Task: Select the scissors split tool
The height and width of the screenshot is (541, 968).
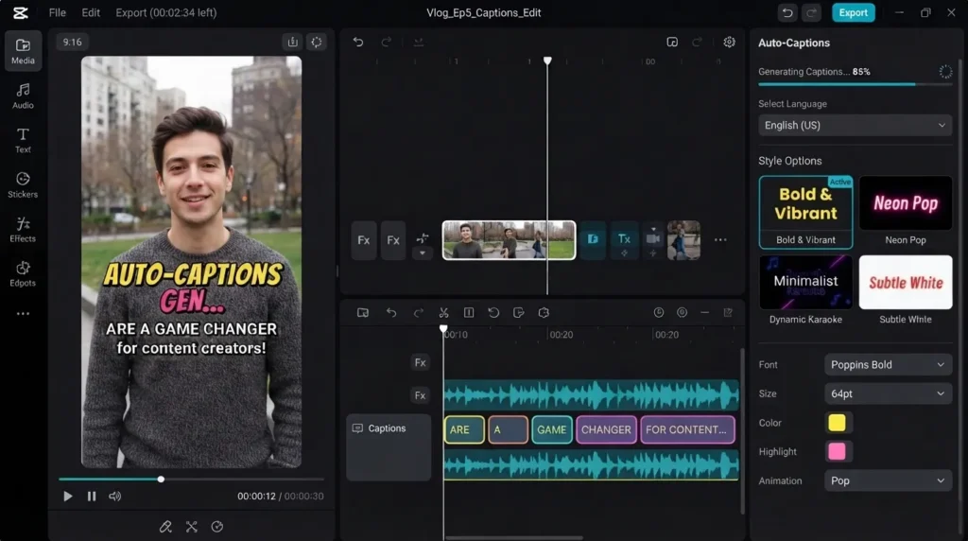Action: [443, 312]
